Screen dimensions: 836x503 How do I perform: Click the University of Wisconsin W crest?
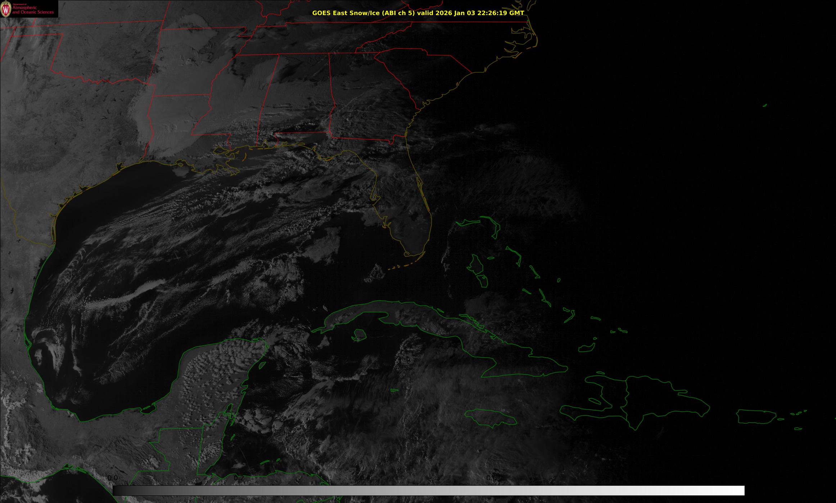pyautogui.click(x=6, y=10)
